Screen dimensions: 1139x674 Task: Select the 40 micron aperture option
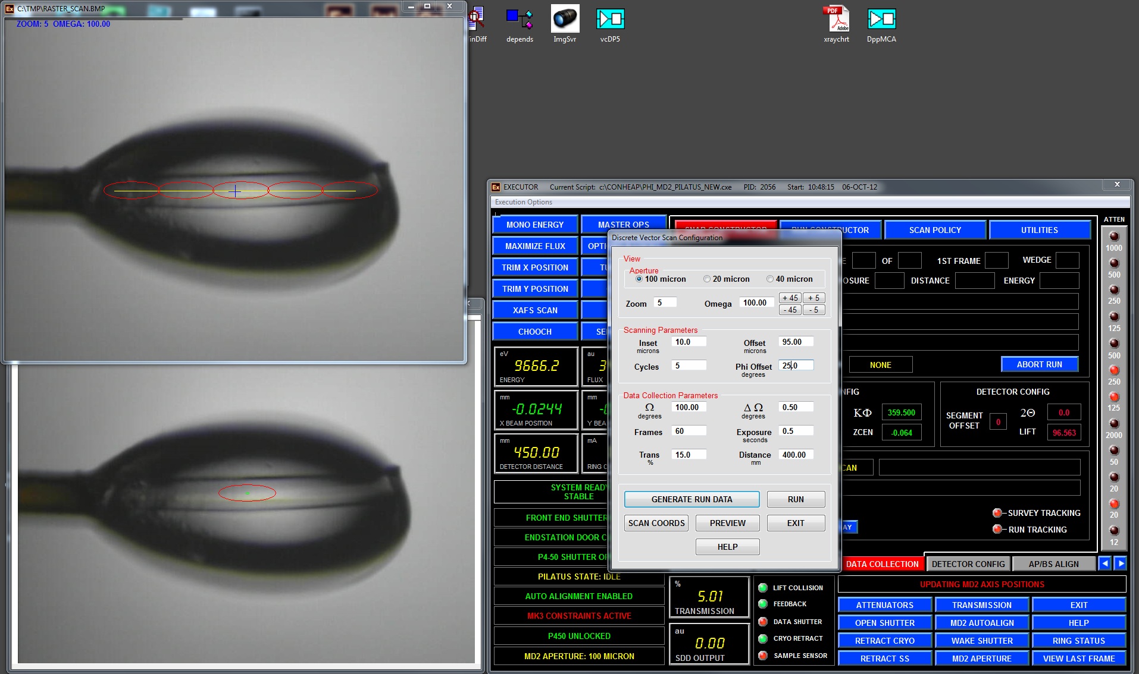click(x=770, y=279)
